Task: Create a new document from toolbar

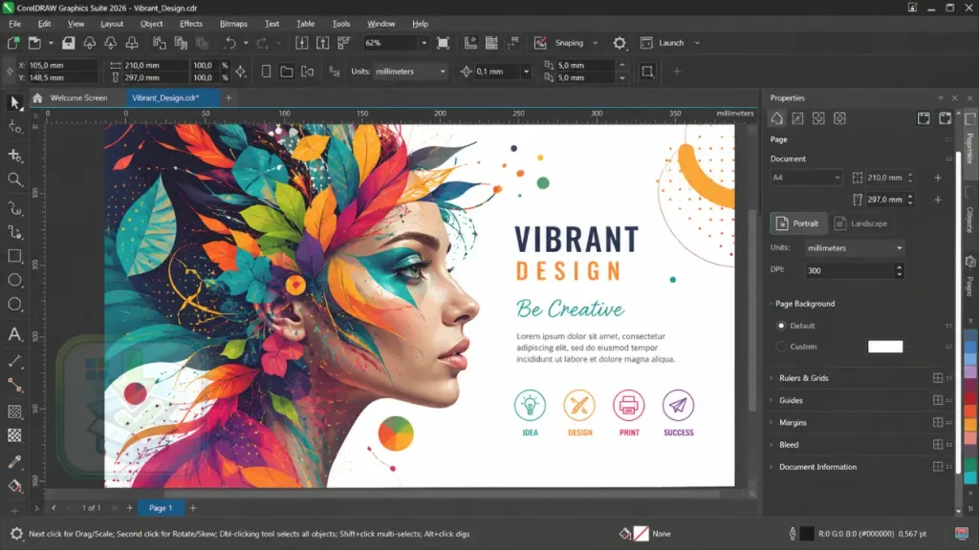Action: pos(13,43)
